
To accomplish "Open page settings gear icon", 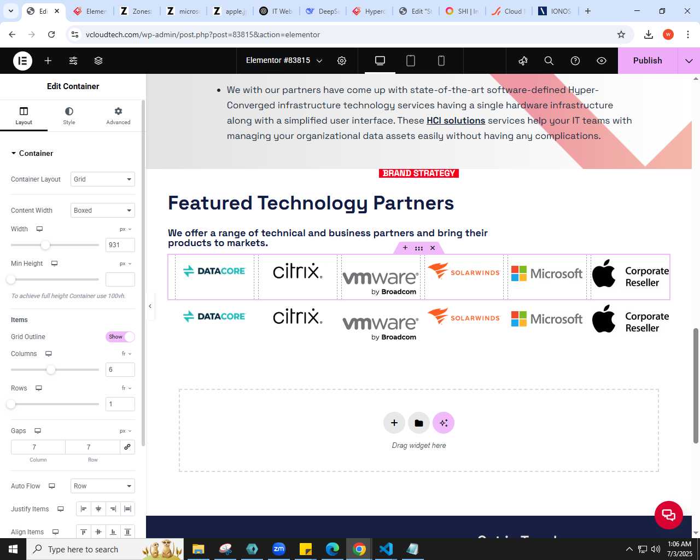I will (342, 61).
